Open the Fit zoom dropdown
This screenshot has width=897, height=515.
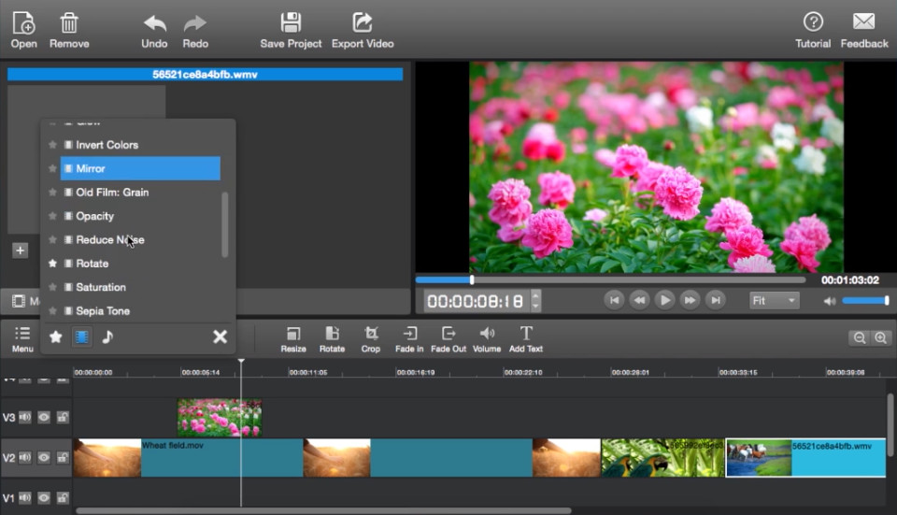(x=774, y=301)
